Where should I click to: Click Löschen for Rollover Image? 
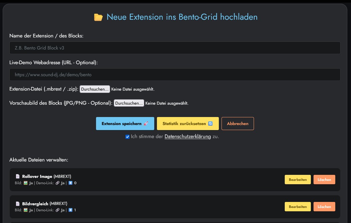(x=324, y=180)
